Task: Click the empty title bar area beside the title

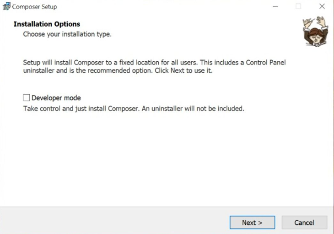Action: (x=160, y=6)
